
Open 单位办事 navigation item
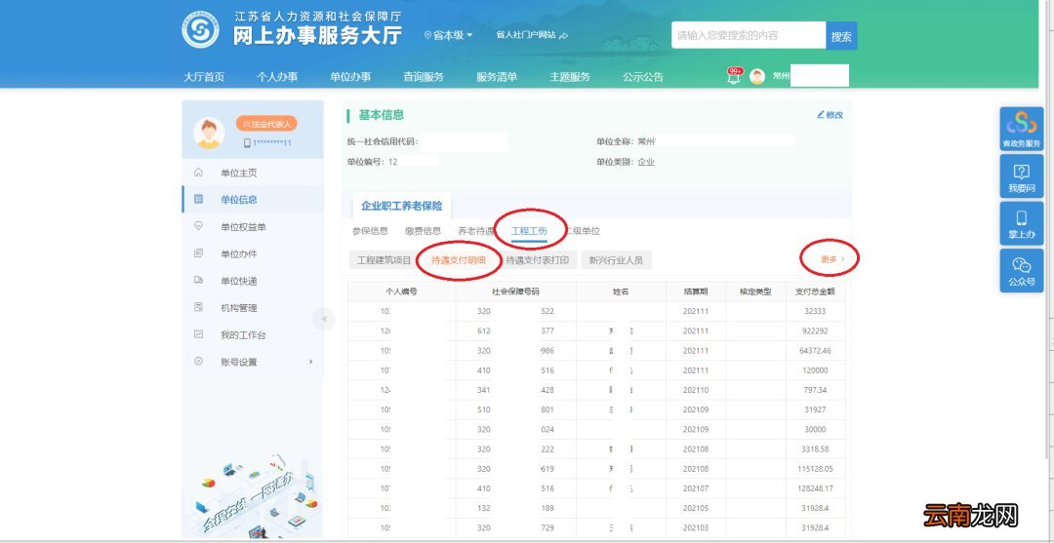pyautogui.click(x=350, y=77)
